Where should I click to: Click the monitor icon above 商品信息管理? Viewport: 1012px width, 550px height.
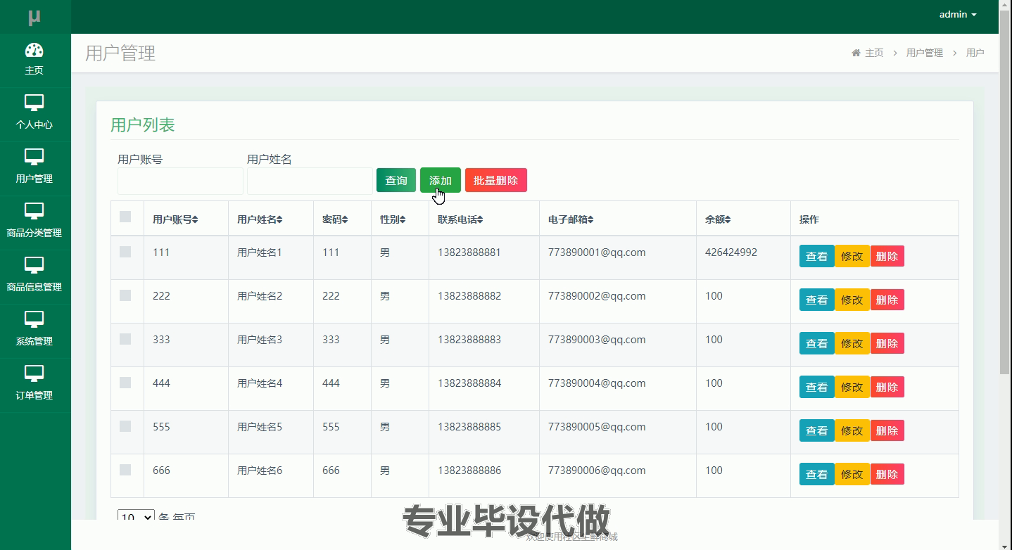pos(34,265)
